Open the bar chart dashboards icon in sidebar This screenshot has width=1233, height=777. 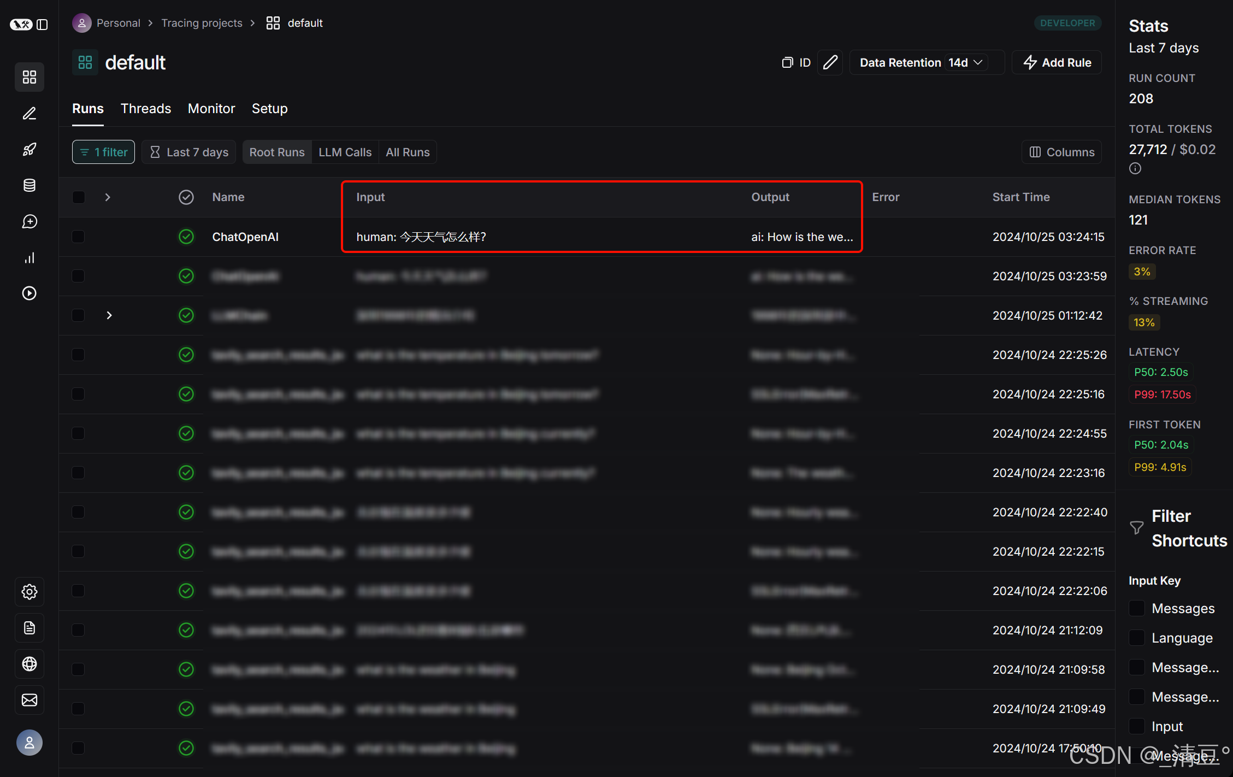click(x=30, y=257)
